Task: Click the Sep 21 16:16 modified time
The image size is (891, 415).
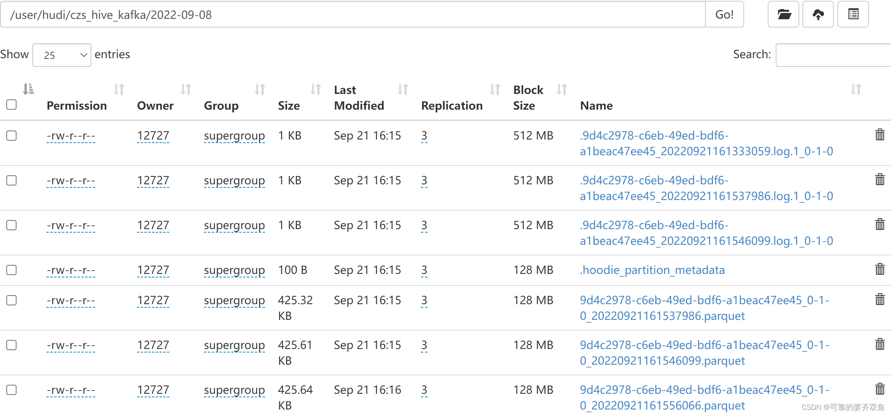Action: 367,390
